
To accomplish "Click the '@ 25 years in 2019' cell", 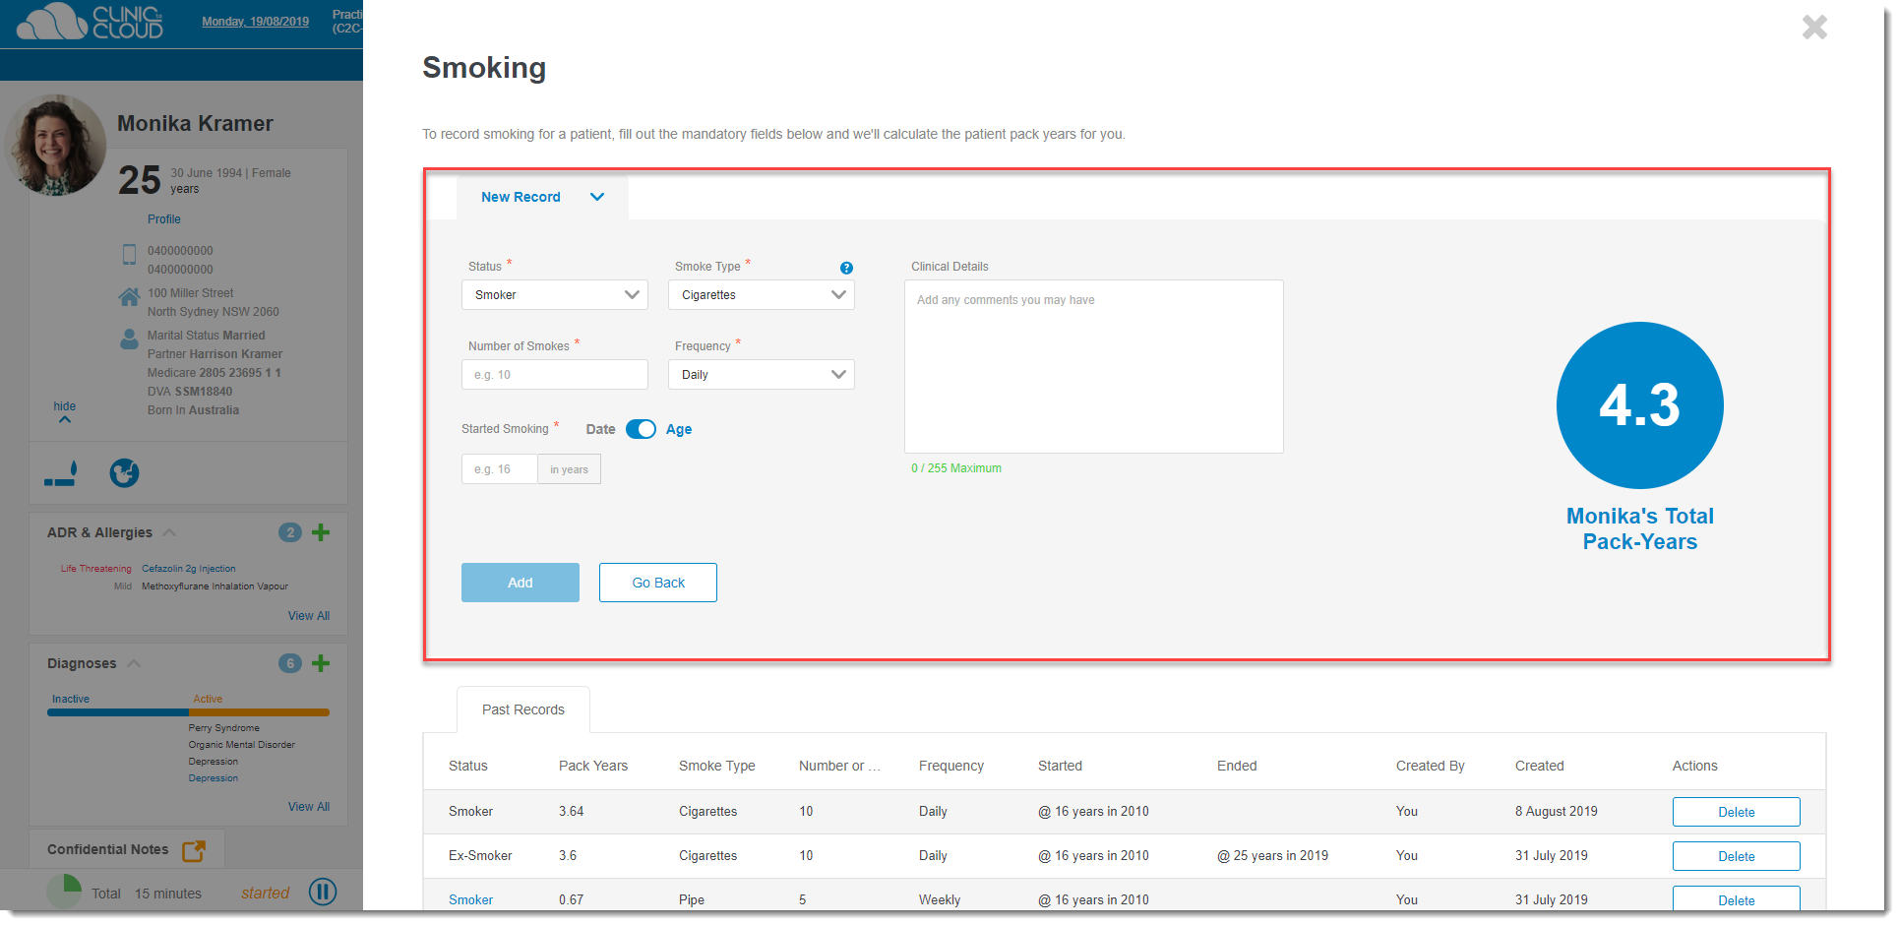I will pos(1273,856).
